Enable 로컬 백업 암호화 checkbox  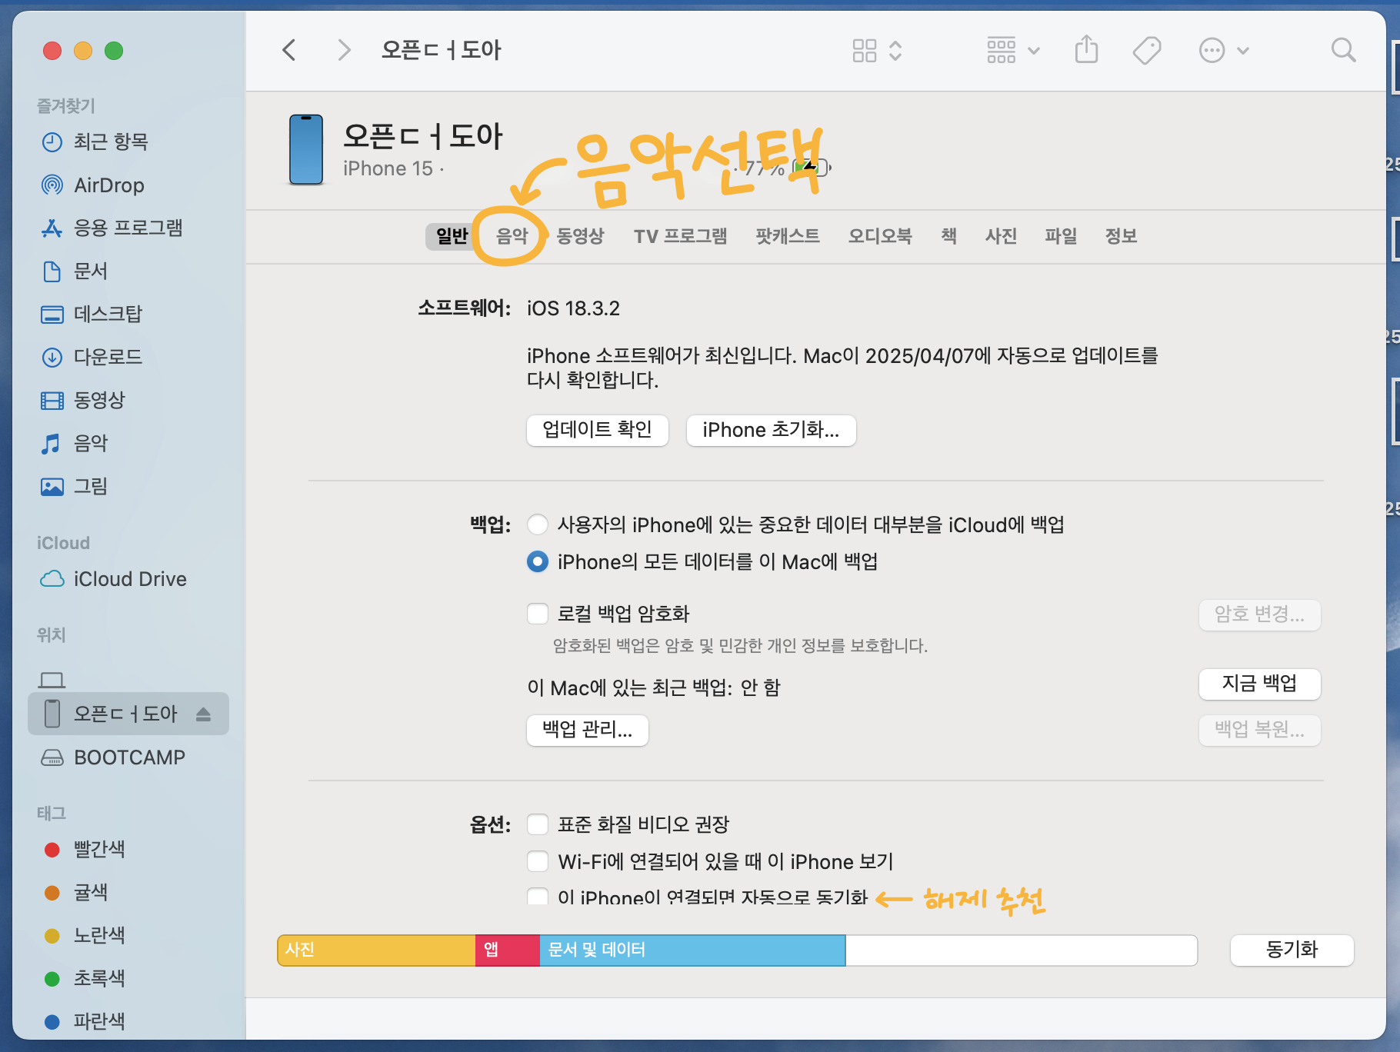pyautogui.click(x=538, y=614)
